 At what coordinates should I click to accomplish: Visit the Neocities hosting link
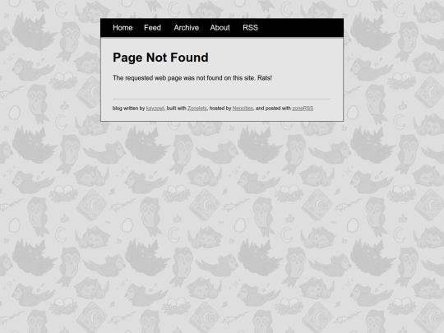pos(243,109)
